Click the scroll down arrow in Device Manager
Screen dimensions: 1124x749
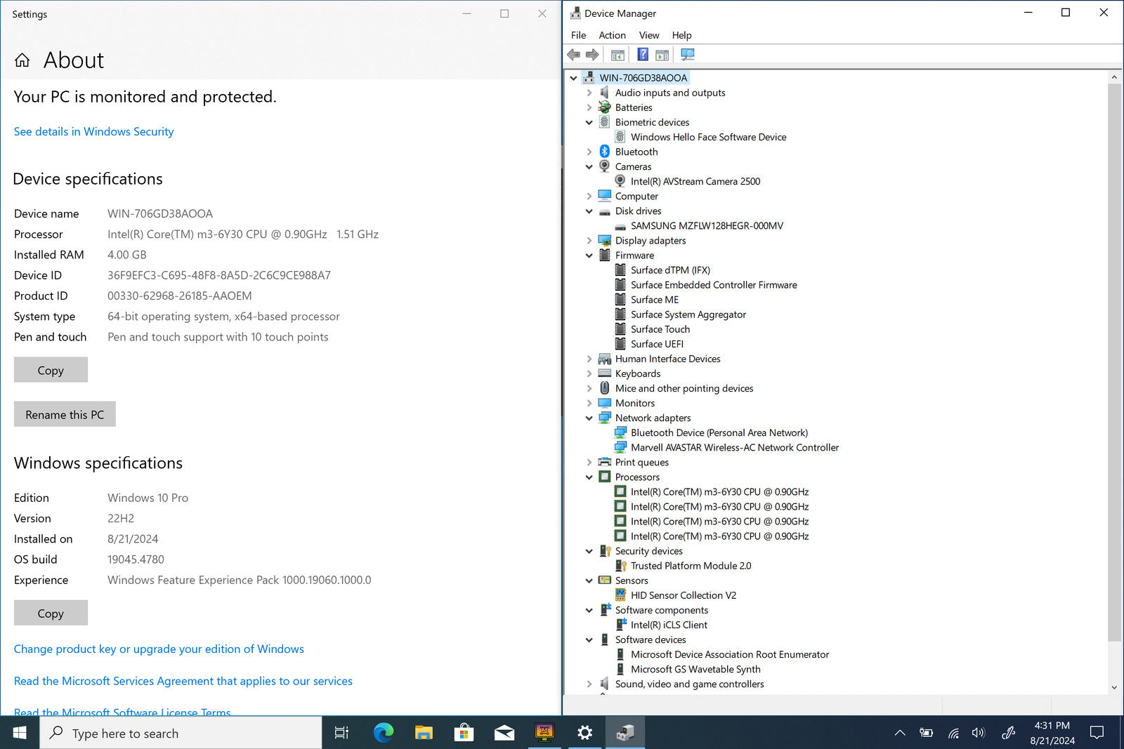(1114, 687)
